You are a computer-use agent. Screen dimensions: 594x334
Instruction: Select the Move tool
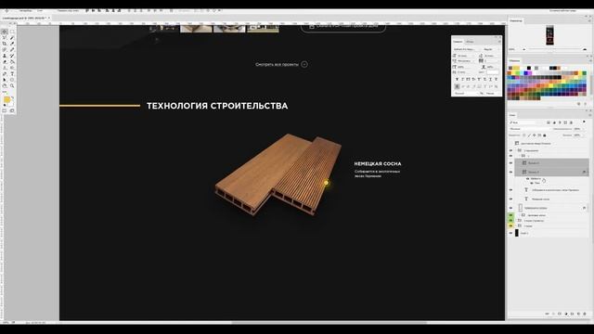pyautogui.click(x=4, y=32)
